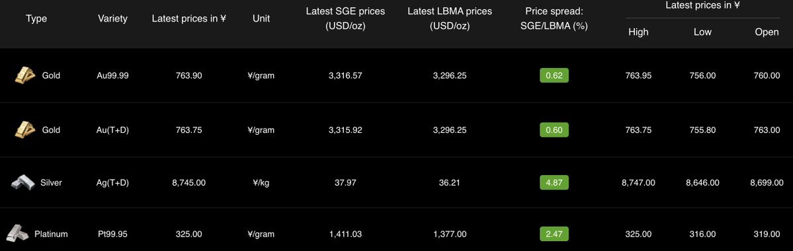Click the Type column header
This screenshot has height=251, width=793.
36,18
